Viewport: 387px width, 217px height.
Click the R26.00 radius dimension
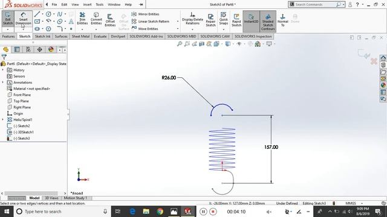[x=169, y=78]
